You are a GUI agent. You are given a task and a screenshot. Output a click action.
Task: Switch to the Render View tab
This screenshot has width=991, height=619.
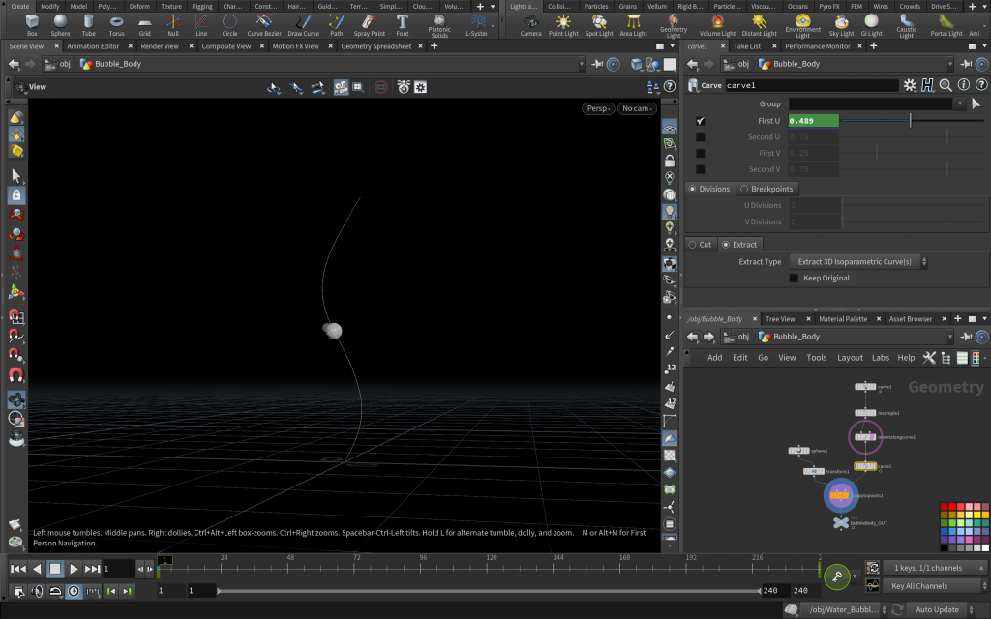tap(160, 46)
